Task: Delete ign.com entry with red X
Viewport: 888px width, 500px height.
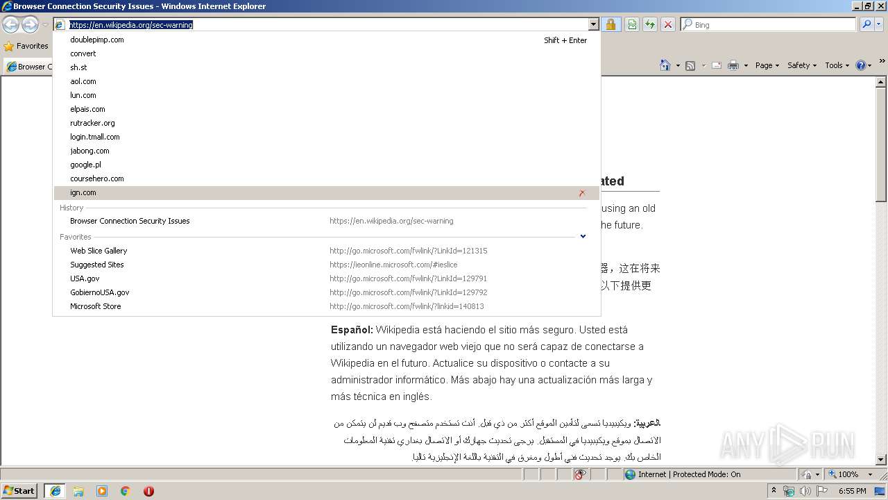Action: [x=582, y=193]
